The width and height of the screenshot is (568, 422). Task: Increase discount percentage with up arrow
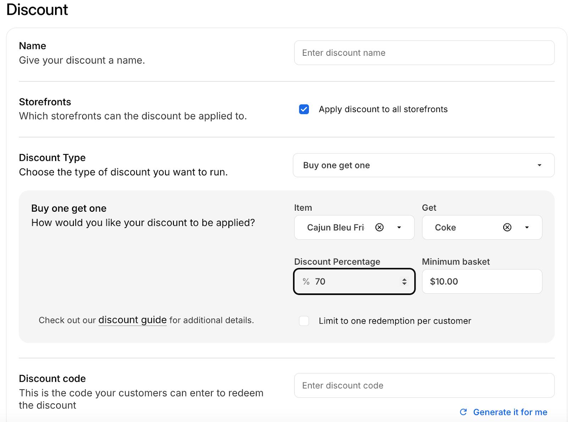[x=404, y=279]
